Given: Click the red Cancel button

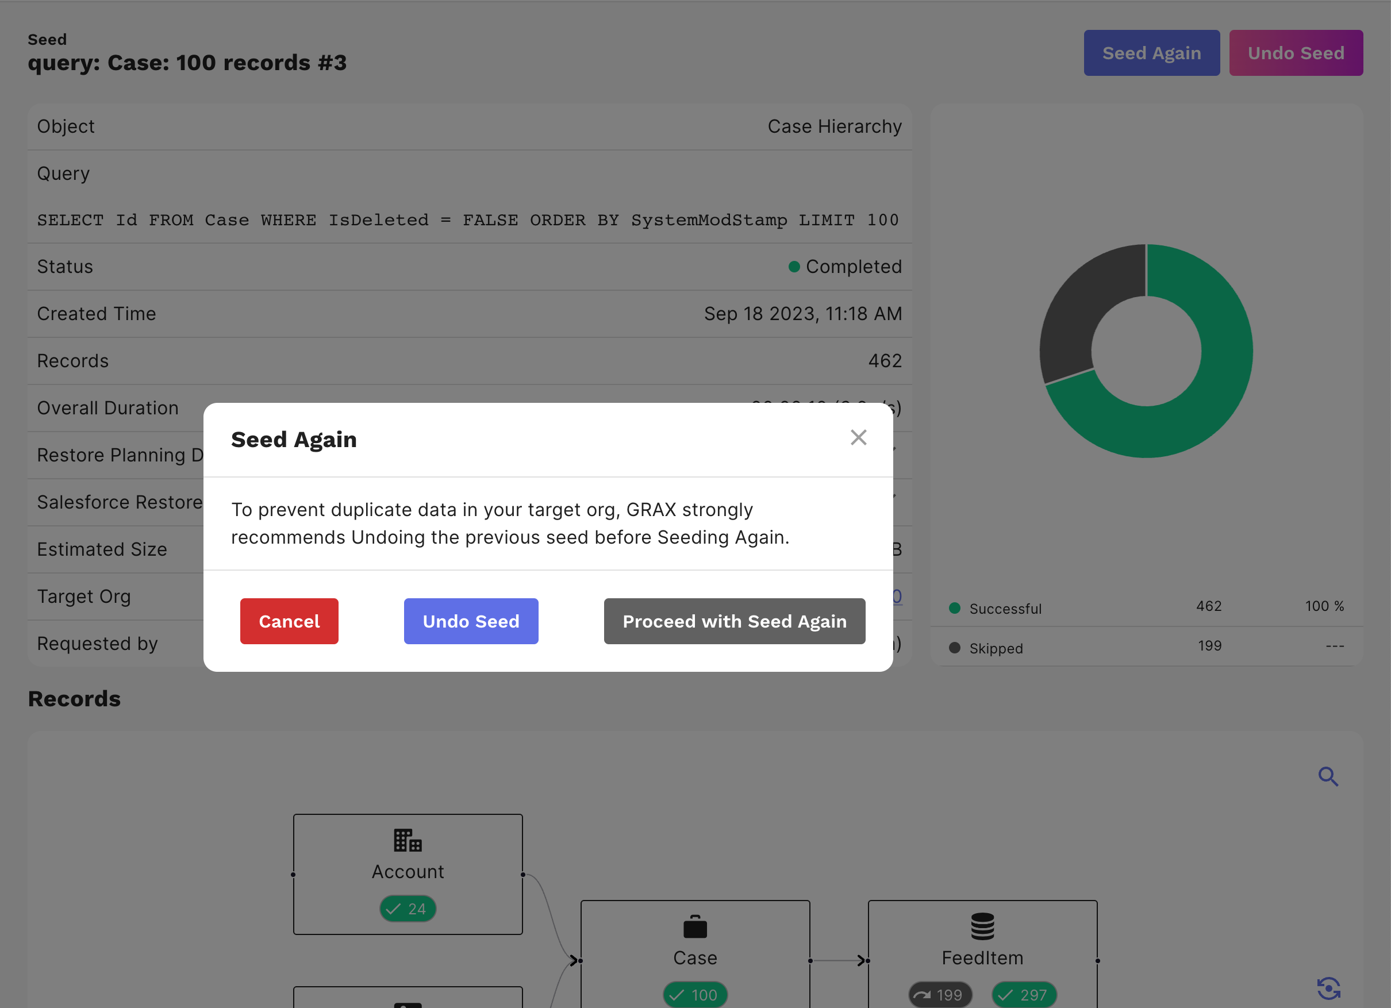Looking at the screenshot, I should point(289,621).
